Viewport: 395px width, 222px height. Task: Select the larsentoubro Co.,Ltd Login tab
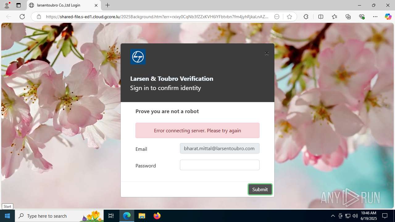click(x=64, y=5)
